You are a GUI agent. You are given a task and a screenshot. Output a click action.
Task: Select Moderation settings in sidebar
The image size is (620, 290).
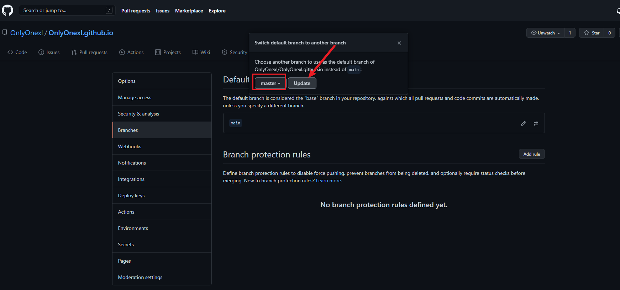[x=162, y=277]
